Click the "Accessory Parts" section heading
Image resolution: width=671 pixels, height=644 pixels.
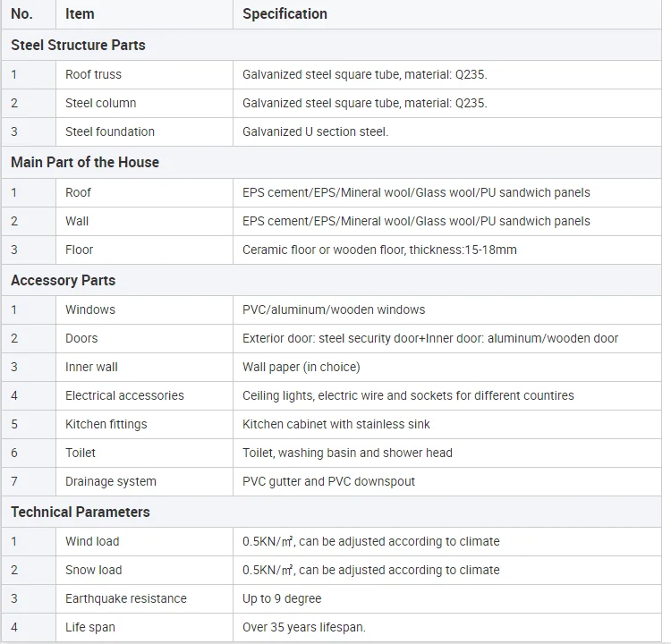click(63, 280)
